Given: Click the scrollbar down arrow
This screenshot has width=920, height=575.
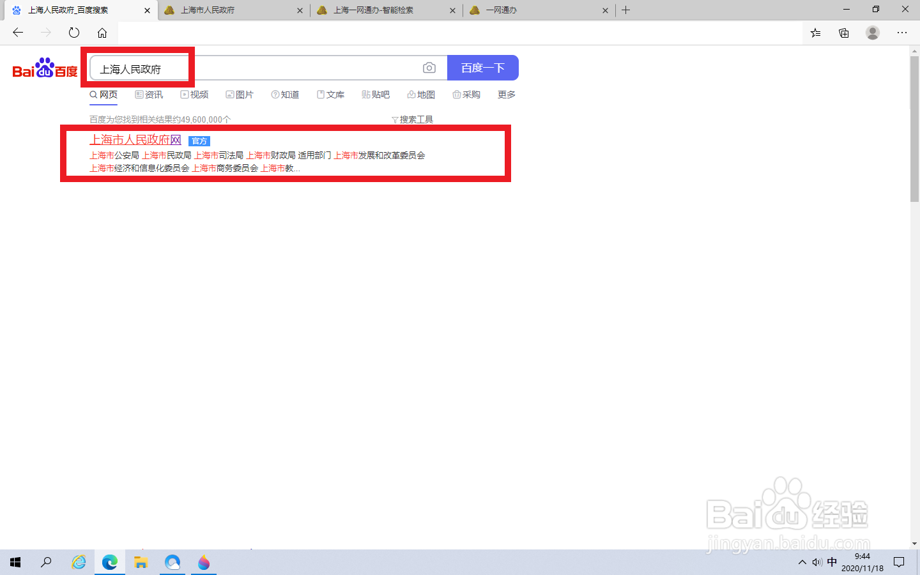Looking at the screenshot, I should coord(914,544).
